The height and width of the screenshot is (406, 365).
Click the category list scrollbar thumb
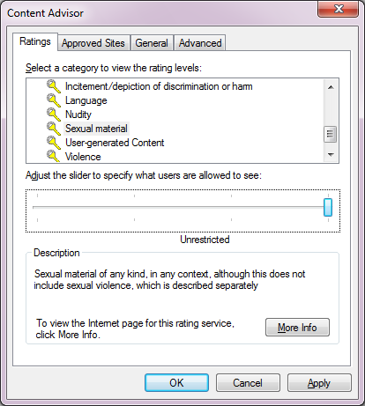[331, 134]
